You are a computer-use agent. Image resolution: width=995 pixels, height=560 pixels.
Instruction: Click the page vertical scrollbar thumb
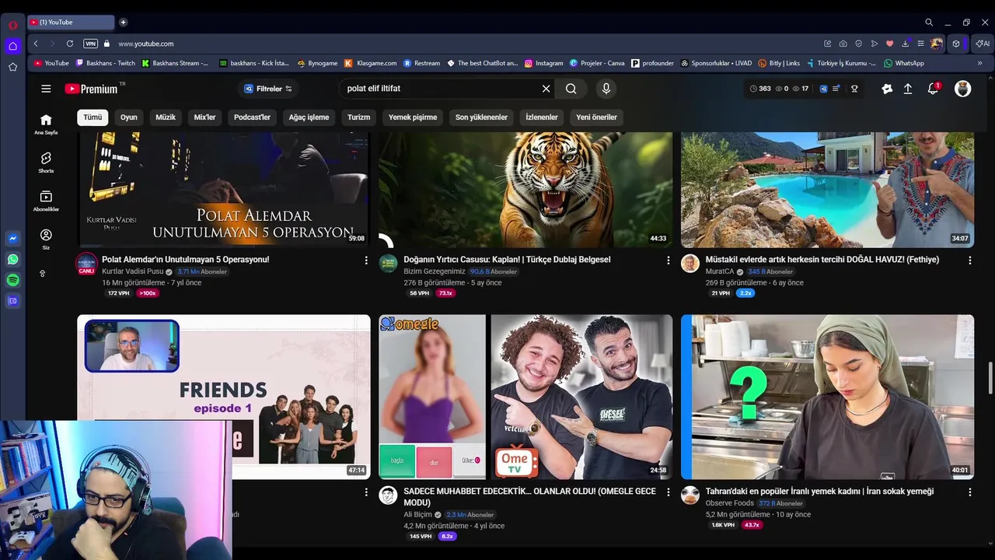pyautogui.click(x=990, y=378)
